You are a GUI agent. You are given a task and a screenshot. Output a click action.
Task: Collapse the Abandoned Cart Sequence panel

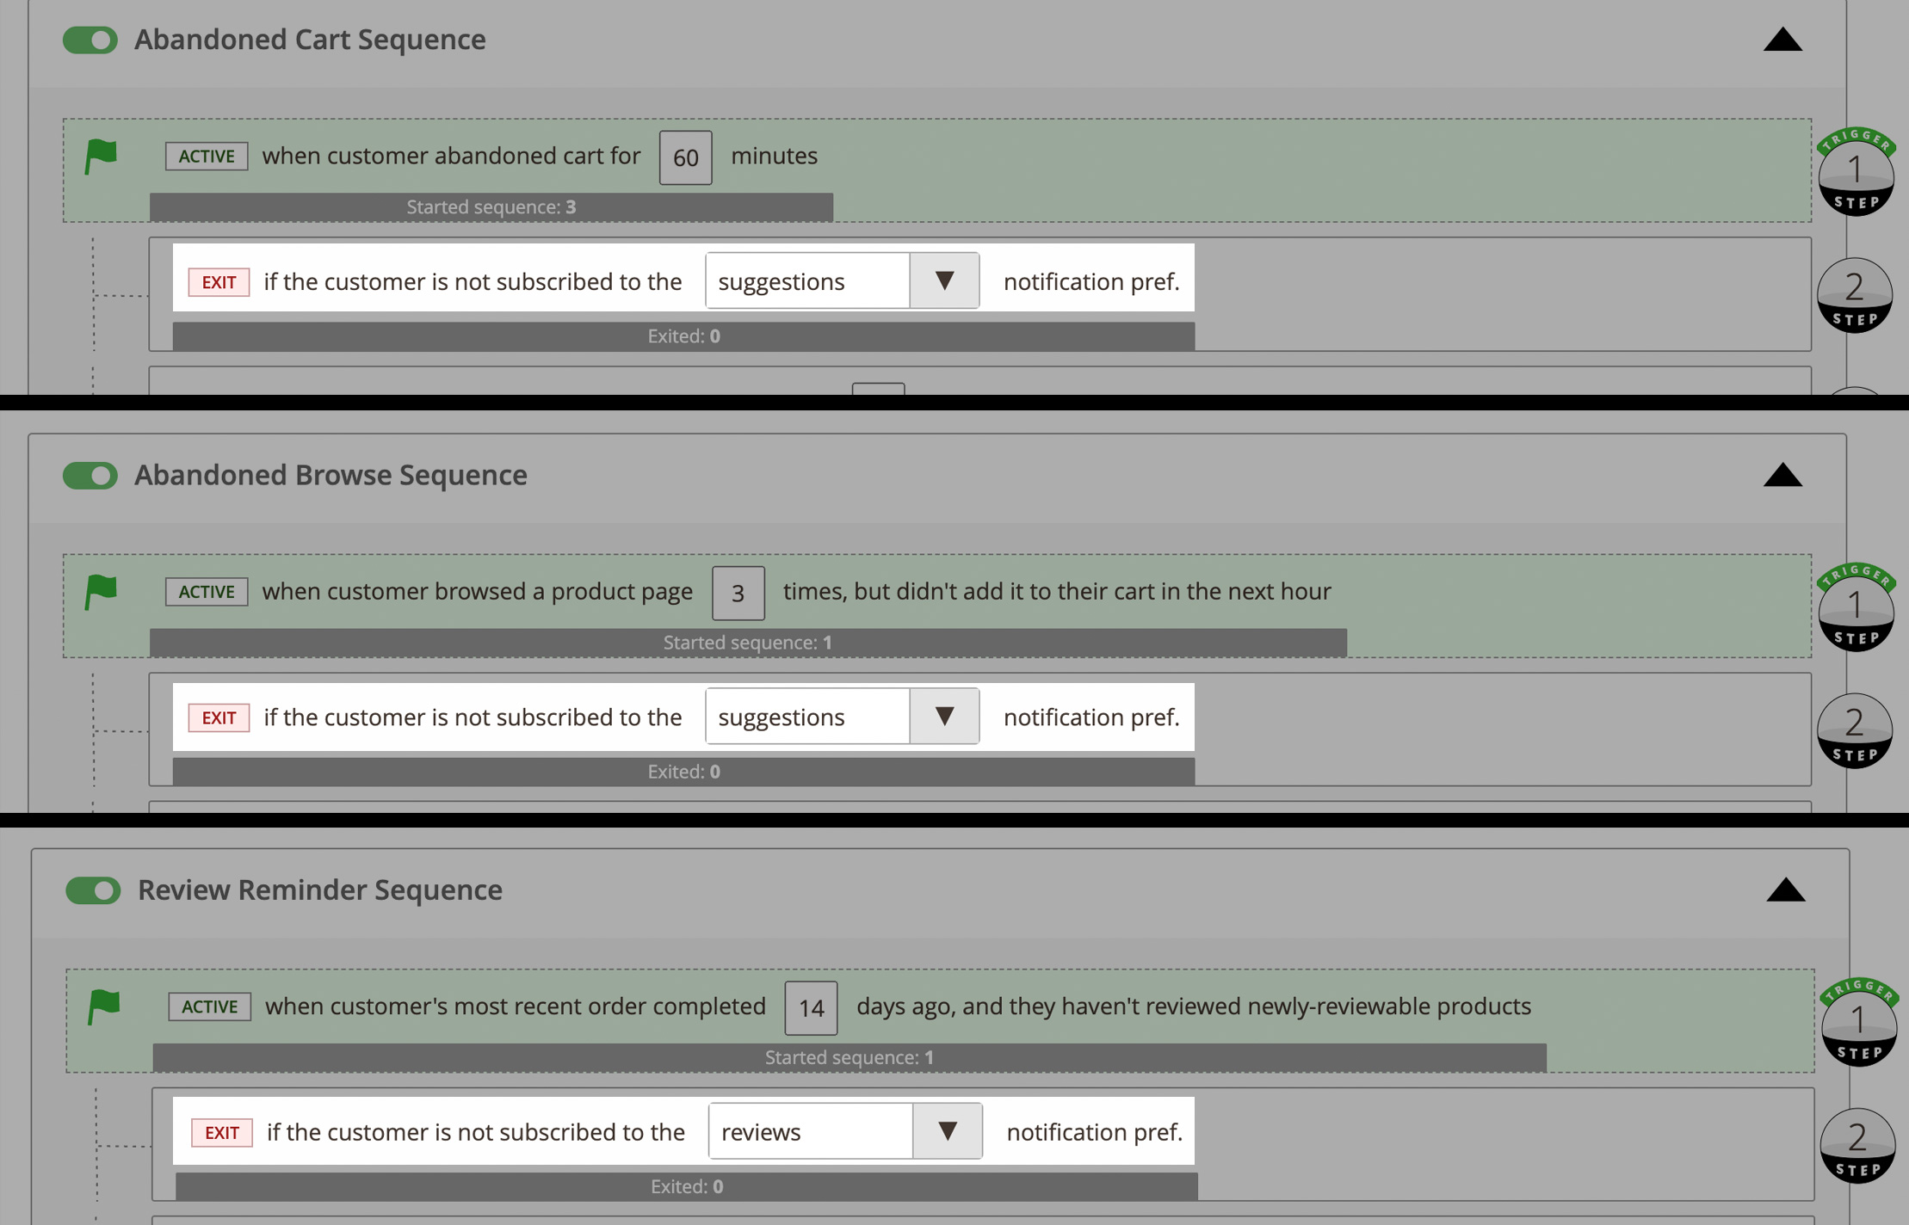tap(1783, 40)
